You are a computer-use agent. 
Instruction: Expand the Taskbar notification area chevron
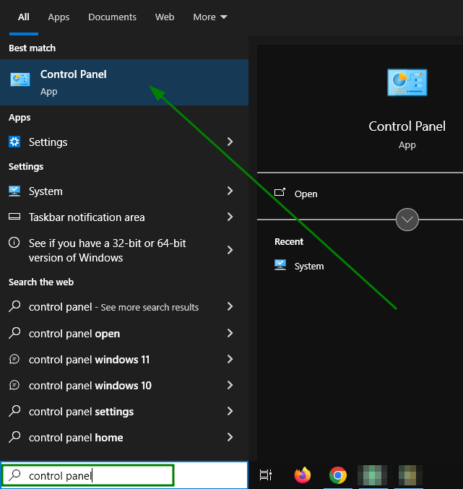click(230, 217)
